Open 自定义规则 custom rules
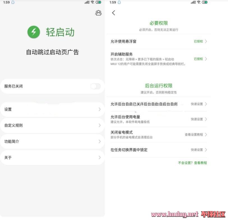 pos(52,125)
